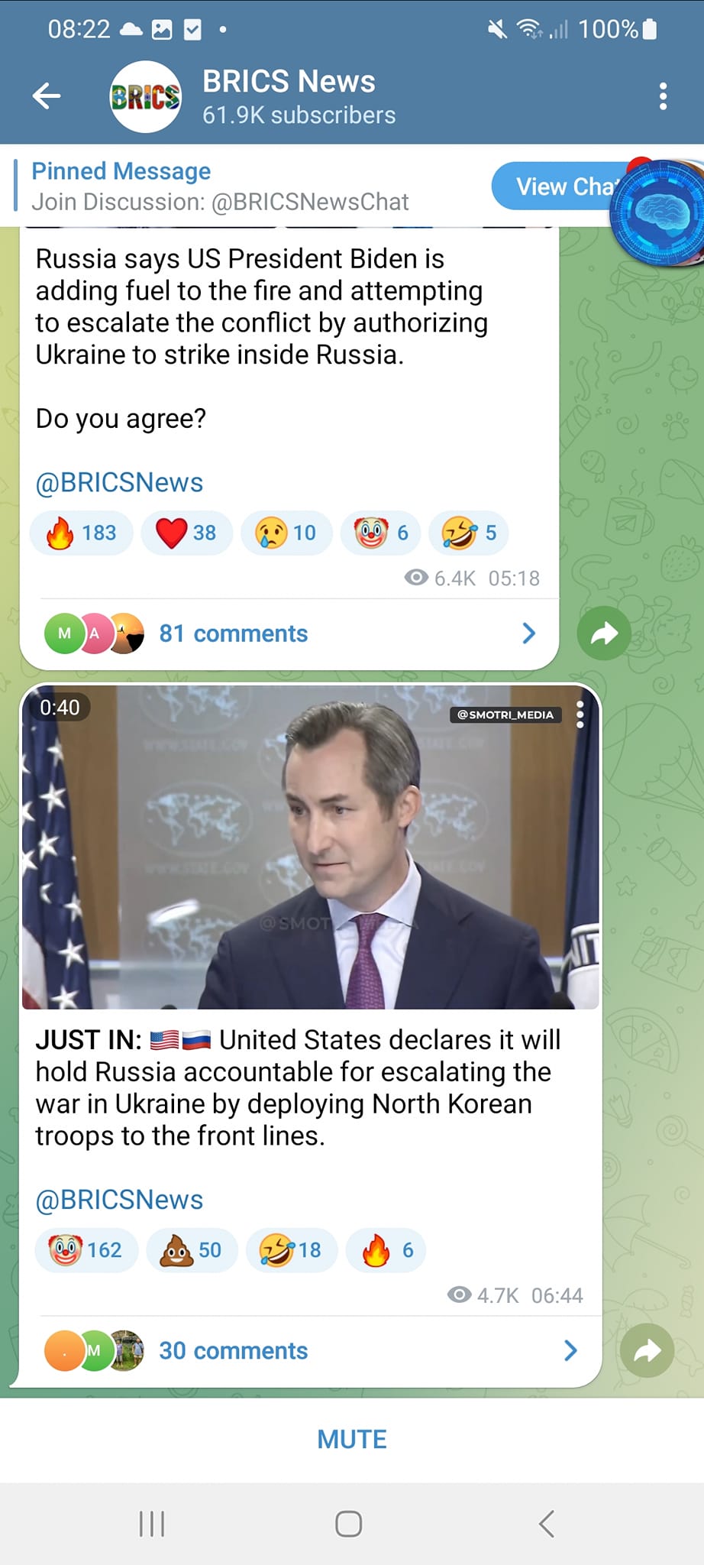Forward the North Korean troops video post

click(646, 1350)
